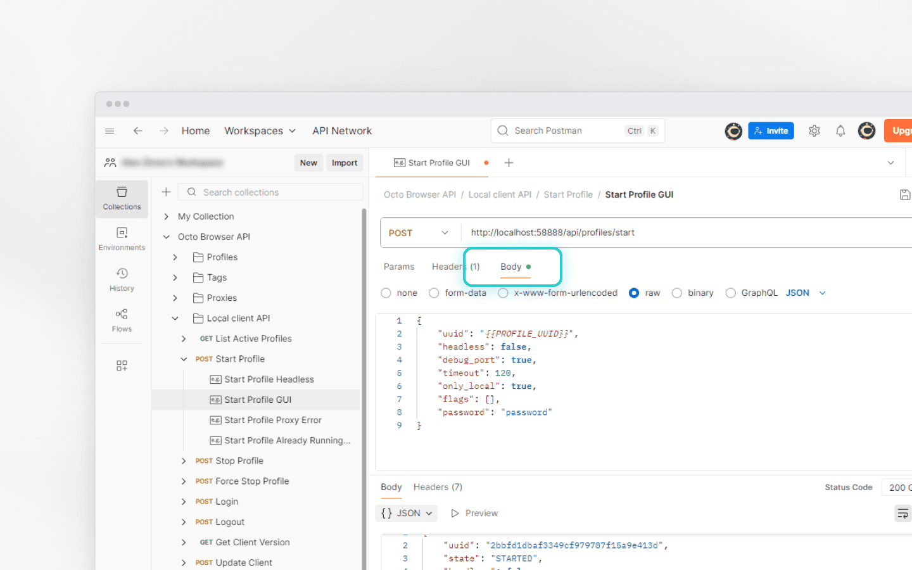Screen dimensions: 912x570
Task: Open the Home menu item
Action: [x=196, y=131]
